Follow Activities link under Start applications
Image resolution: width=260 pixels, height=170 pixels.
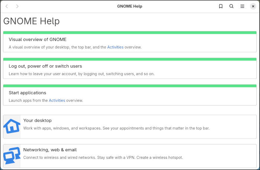pyautogui.click(x=57, y=100)
